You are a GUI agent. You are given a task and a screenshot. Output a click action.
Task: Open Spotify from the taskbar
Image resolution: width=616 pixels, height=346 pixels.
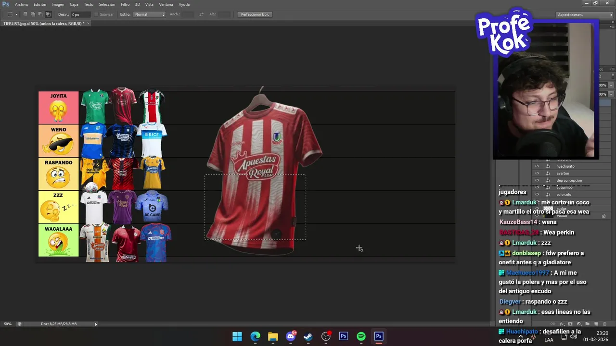tap(361, 336)
